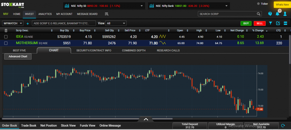
Task: Open the user profile icon
Action: click(285, 14)
